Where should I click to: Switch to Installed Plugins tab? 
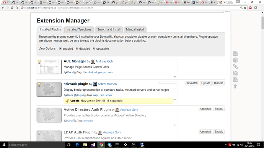(x=51, y=29)
